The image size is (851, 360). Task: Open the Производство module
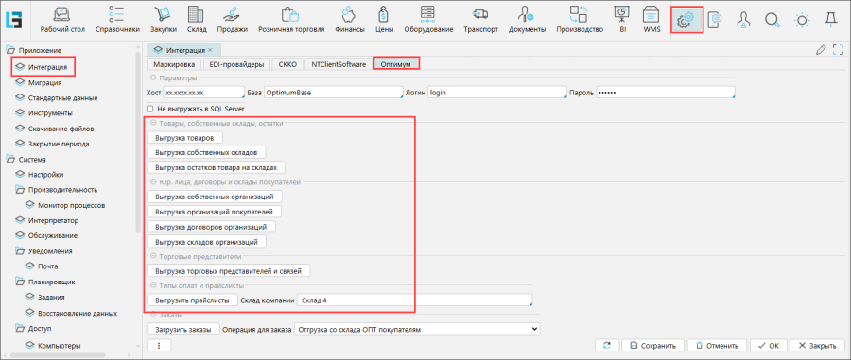tap(580, 20)
